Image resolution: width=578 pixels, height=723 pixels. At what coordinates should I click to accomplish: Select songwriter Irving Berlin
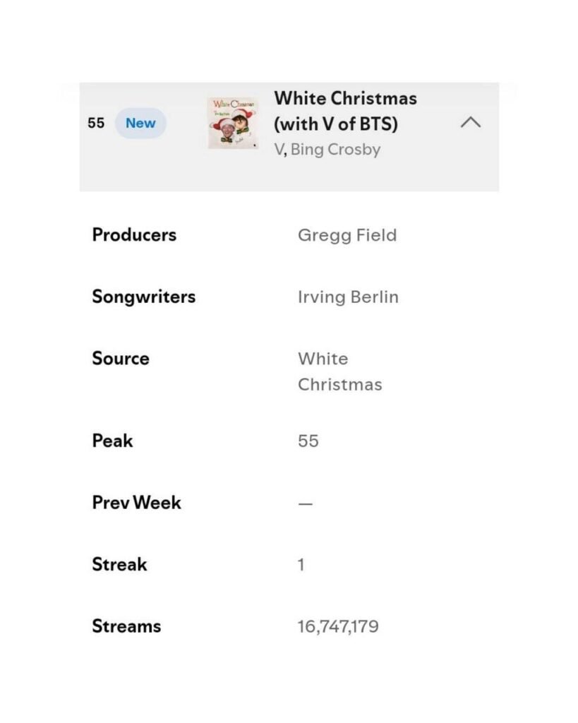click(x=348, y=297)
